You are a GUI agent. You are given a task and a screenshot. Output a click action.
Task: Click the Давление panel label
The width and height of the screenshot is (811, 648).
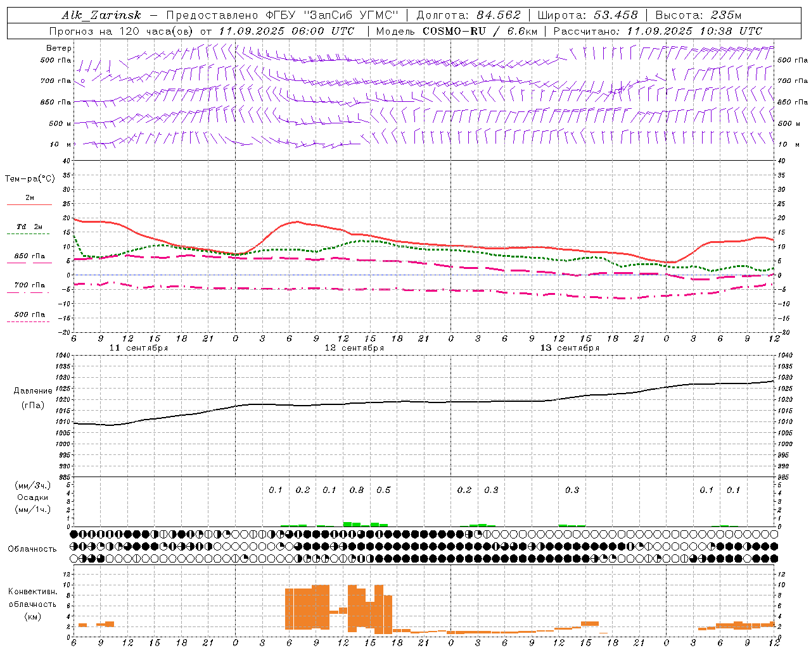pos(33,391)
